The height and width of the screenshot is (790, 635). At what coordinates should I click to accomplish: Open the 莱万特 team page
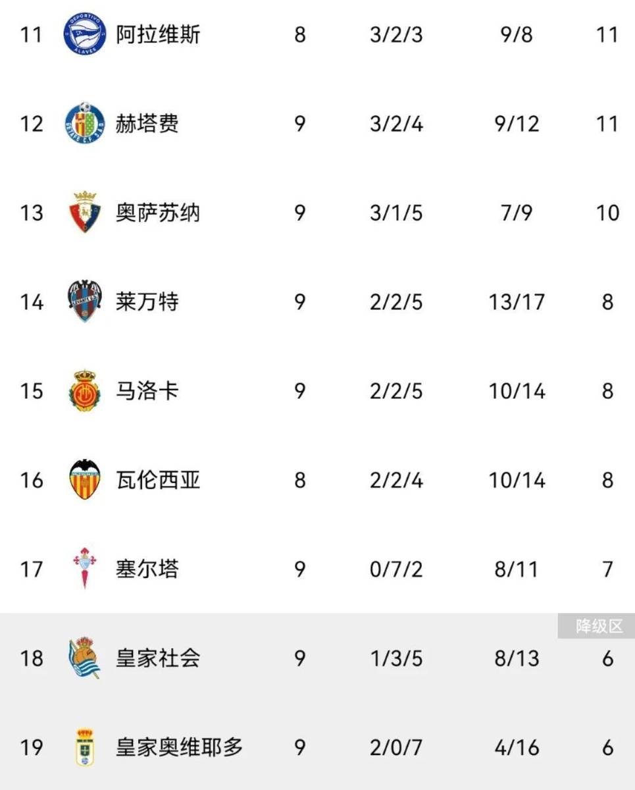click(147, 302)
